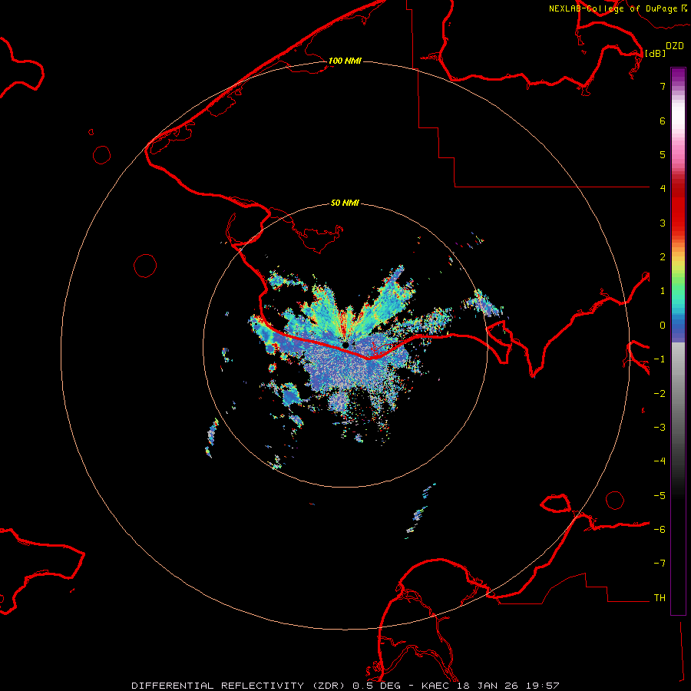Click the 1 value on the color scale
The image size is (691, 691).
coord(663,291)
